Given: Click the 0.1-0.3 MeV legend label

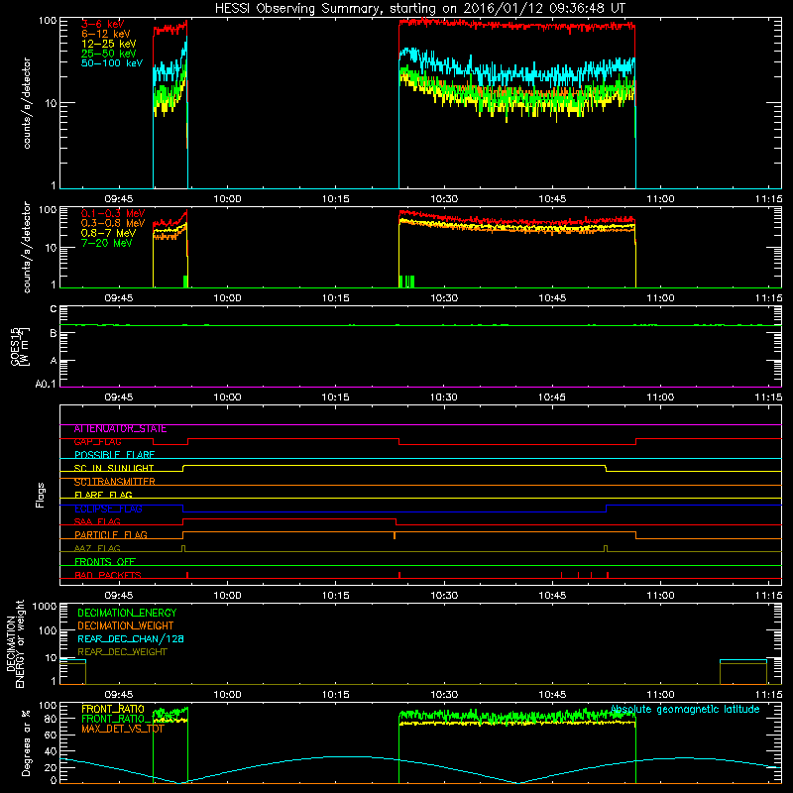Looking at the screenshot, I should click(113, 213).
